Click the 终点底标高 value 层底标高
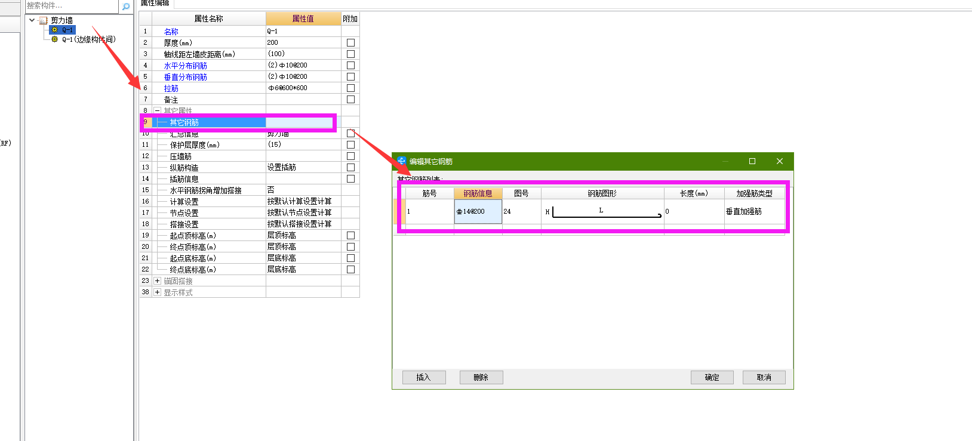Screen dimensions: 972x441 [303, 269]
